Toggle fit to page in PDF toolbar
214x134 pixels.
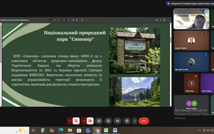[x=73, y=20]
